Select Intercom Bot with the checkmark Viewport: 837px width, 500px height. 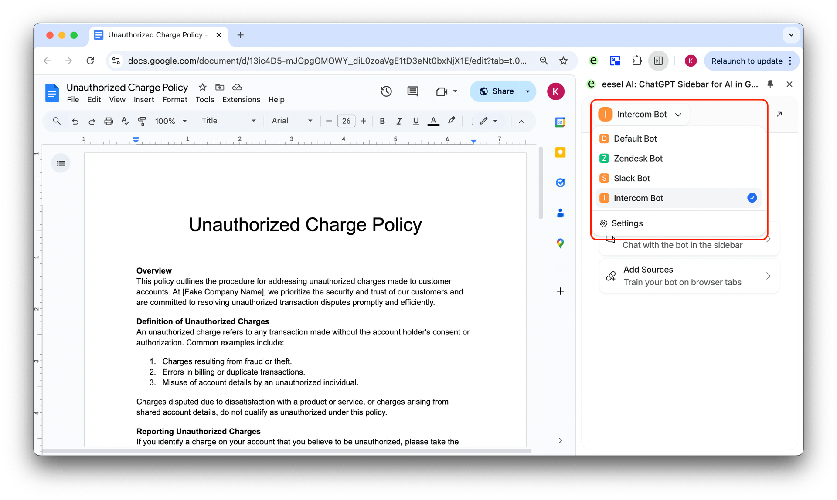679,198
